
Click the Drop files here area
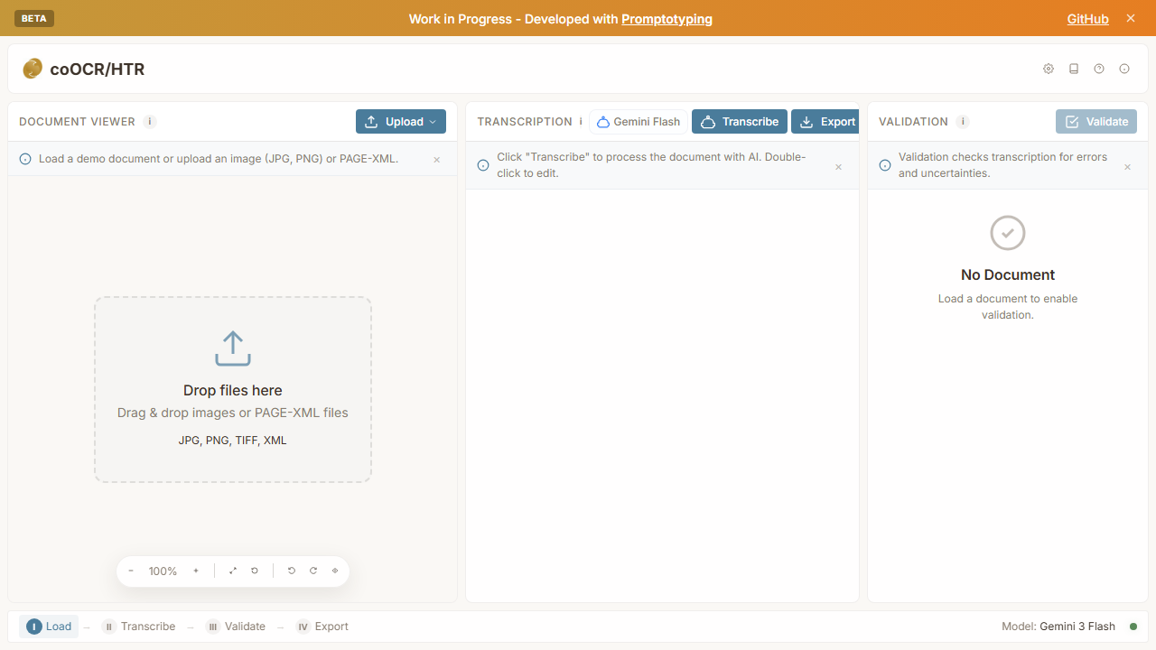point(233,390)
